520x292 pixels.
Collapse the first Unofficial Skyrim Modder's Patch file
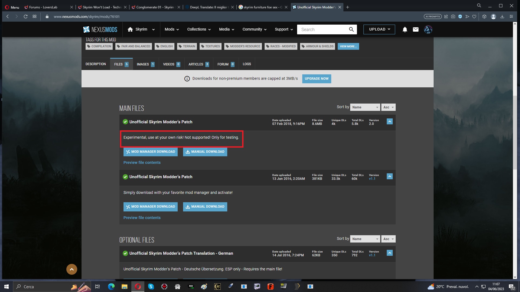pos(389,122)
